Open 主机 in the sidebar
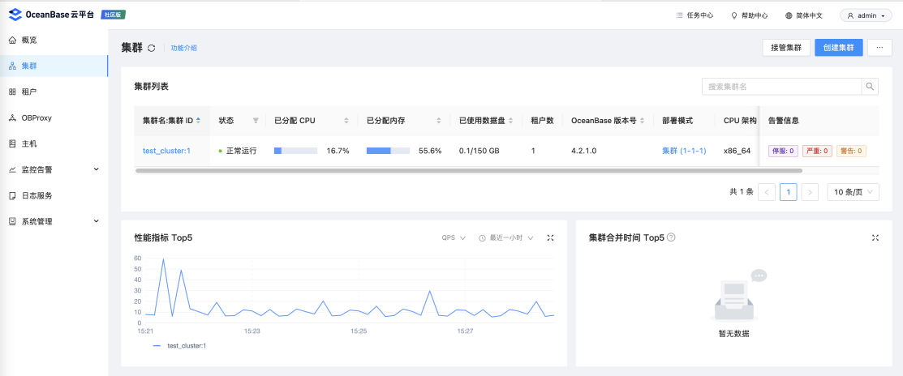The height and width of the screenshot is (376, 903). pos(54,143)
